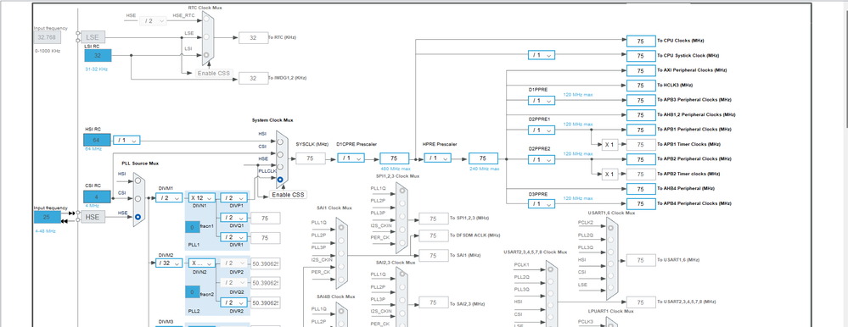Edit the fracn1 value field
The image size is (848, 327).
pyautogui.click(x=193, y=228)
